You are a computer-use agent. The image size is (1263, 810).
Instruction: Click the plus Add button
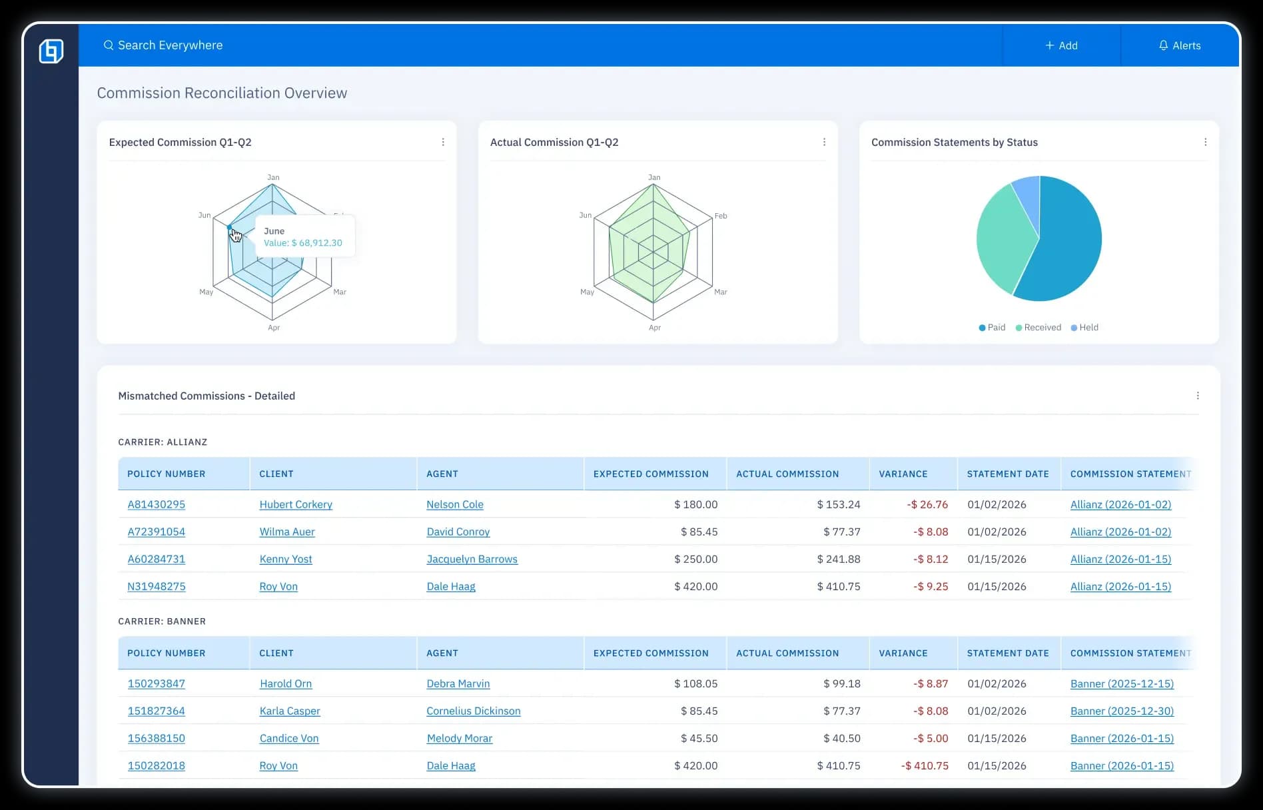coord(1061,45)
